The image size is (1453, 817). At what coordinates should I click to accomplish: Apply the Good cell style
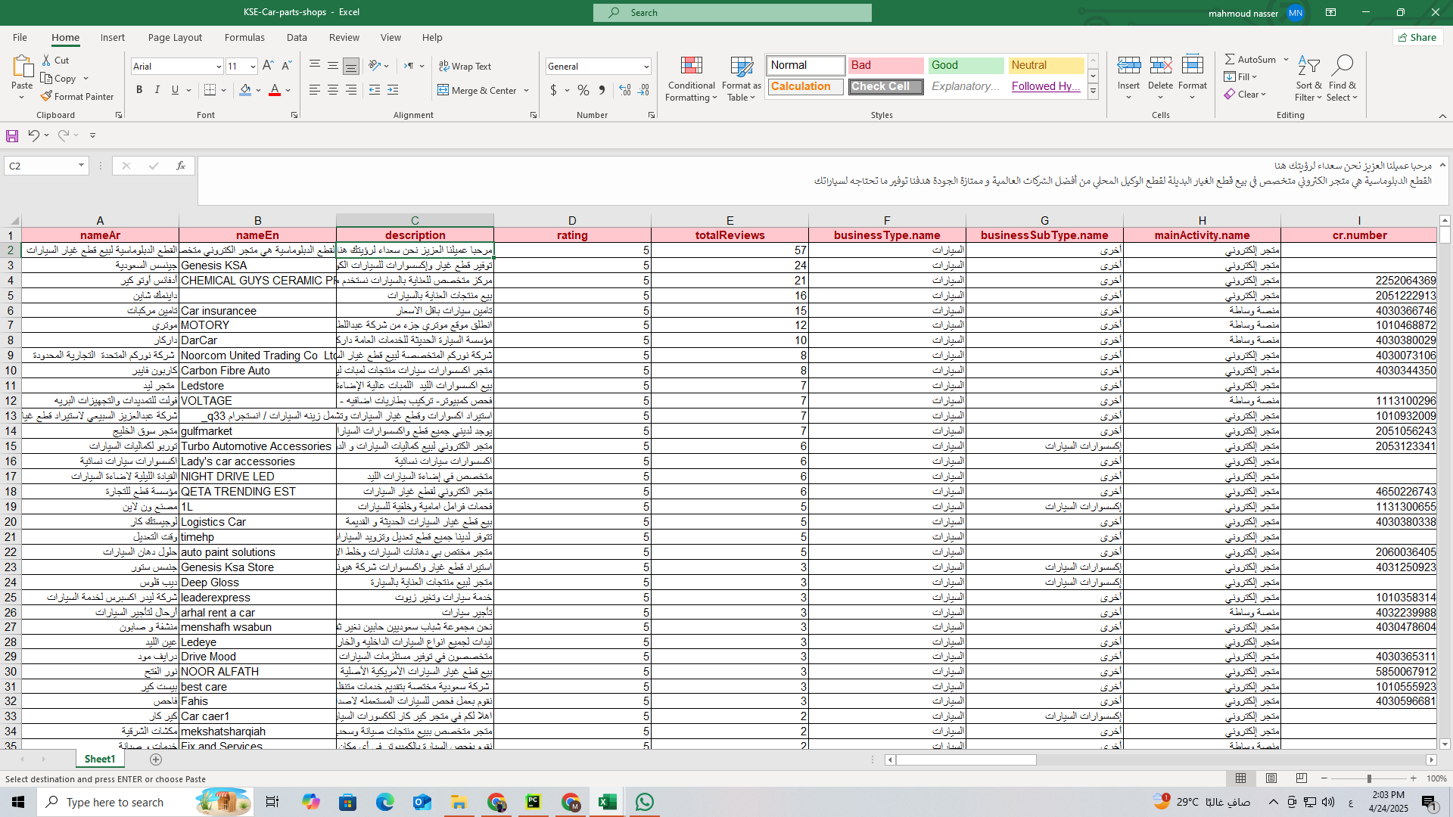point(965,65)
